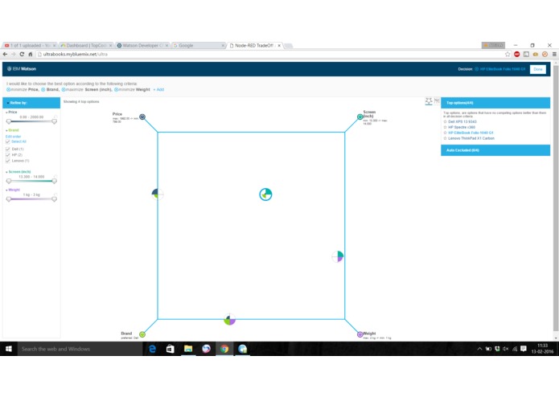Open the Action Center notifications icon
Screen dimensions: 559x397
pos(524,349)
